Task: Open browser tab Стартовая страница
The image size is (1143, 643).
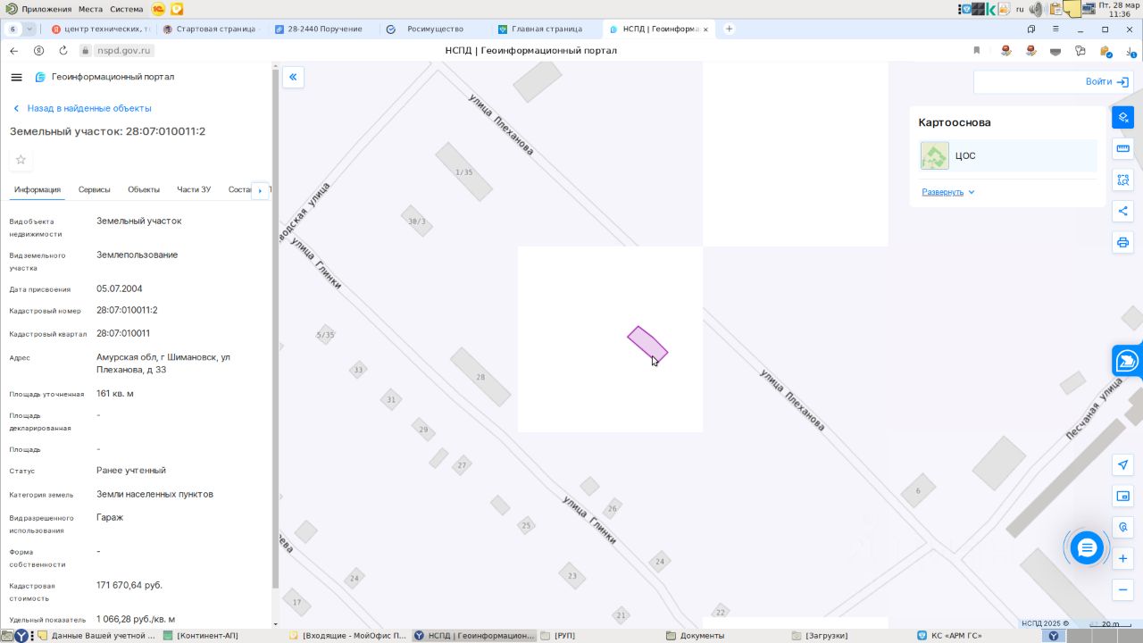Action: [211, 29]
